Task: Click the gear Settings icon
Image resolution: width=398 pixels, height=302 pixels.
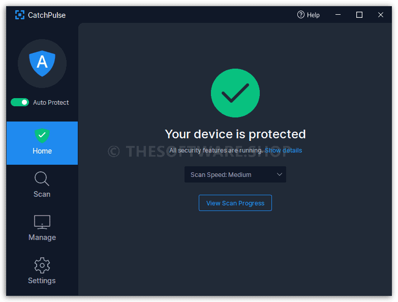Action: pos(42,265)
